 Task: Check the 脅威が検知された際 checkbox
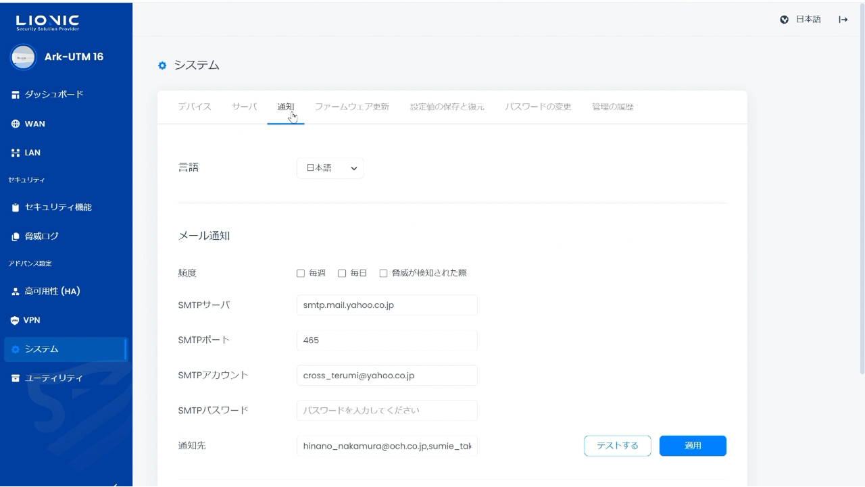[383, 274]
